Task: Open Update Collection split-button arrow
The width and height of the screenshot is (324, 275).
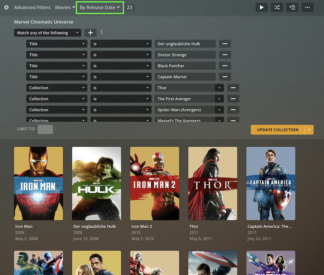Action: pyautogui.click(x=309, y=130)
